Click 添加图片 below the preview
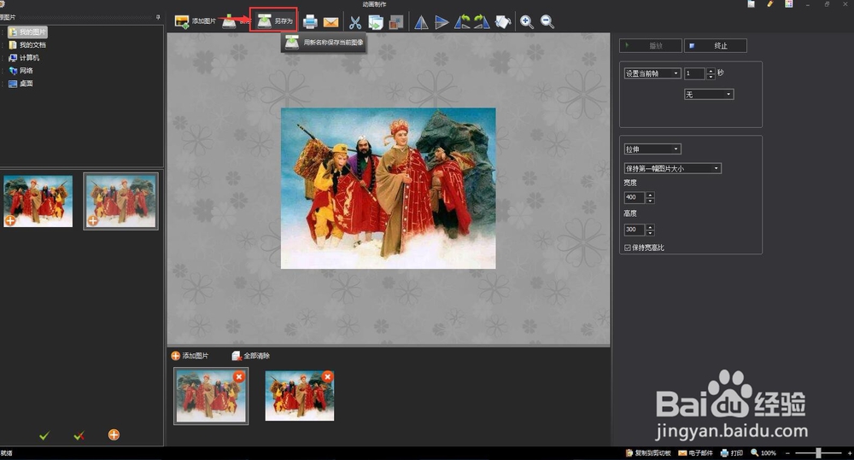 (x=190, y=356)
